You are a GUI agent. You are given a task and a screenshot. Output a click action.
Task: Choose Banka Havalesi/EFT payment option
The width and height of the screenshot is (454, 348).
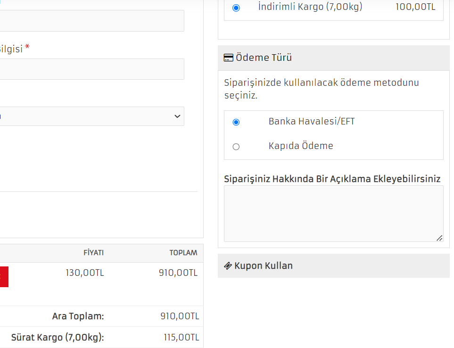click(x=236, y=122)
